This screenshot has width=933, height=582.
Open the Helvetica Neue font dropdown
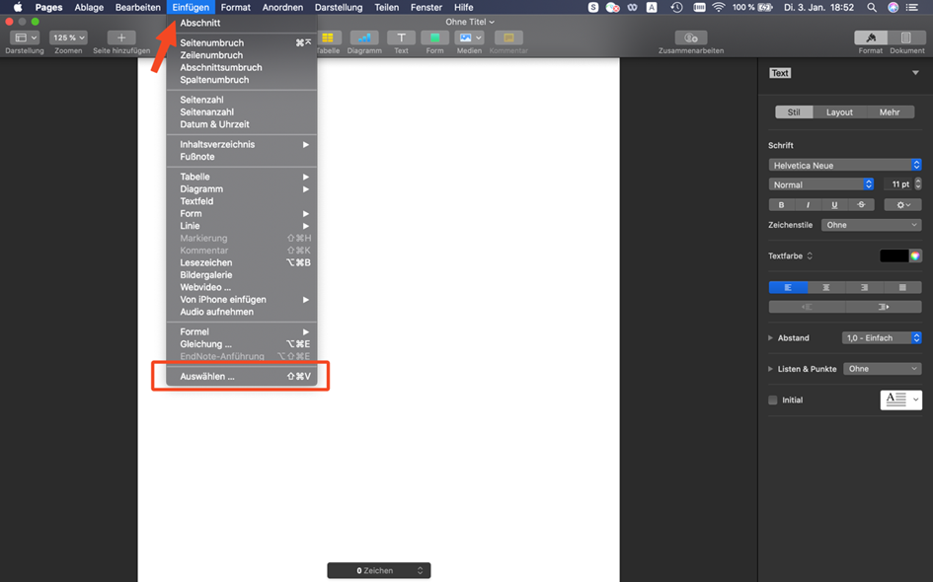click(845, 166)
